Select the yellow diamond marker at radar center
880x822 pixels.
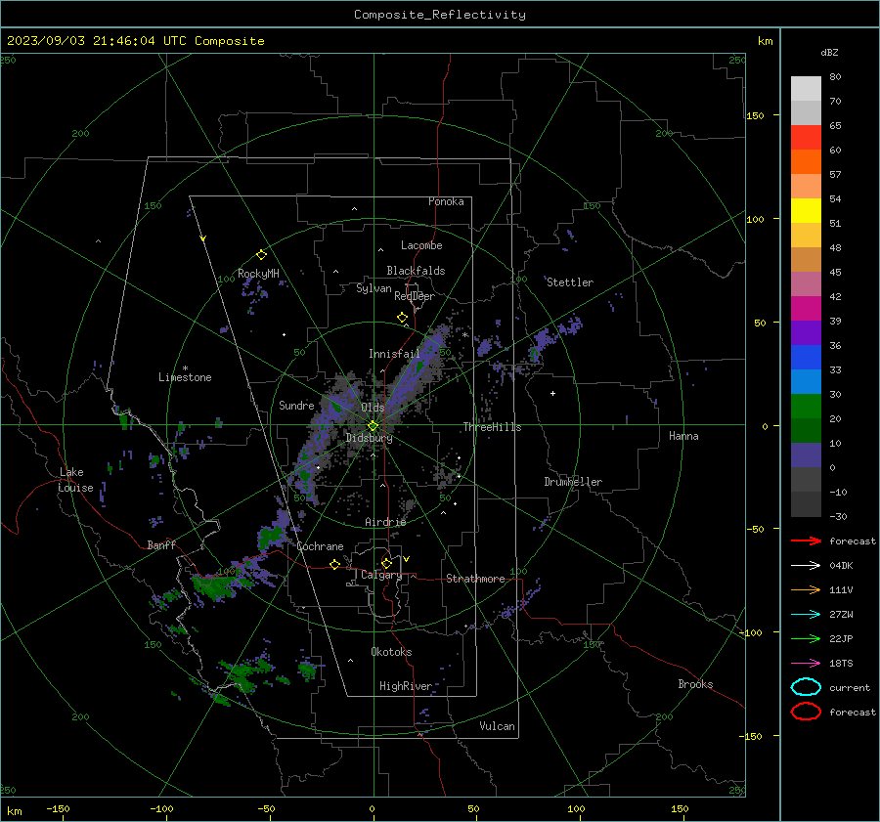coord(373,426)
